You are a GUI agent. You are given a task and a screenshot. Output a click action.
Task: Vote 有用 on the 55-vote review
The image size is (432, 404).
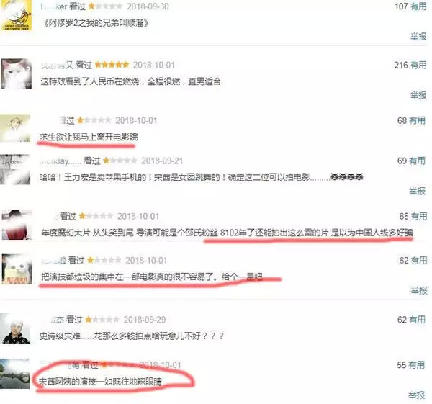[417, 365]
